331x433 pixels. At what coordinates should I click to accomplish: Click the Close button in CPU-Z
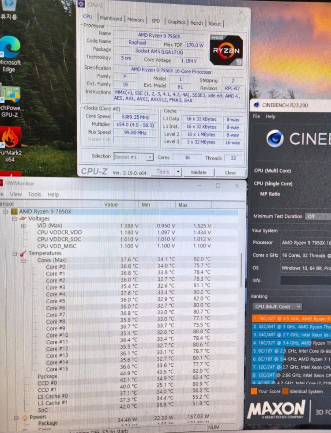click(230, 173)
